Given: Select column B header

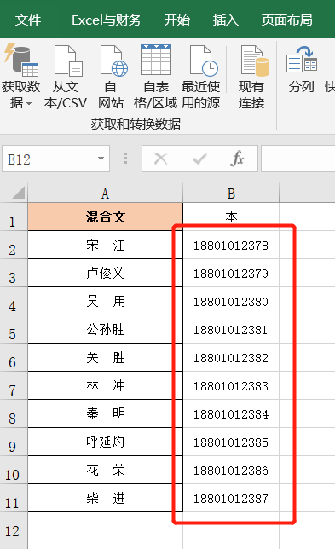Looking at the screenshot, I should pos(231,194).
